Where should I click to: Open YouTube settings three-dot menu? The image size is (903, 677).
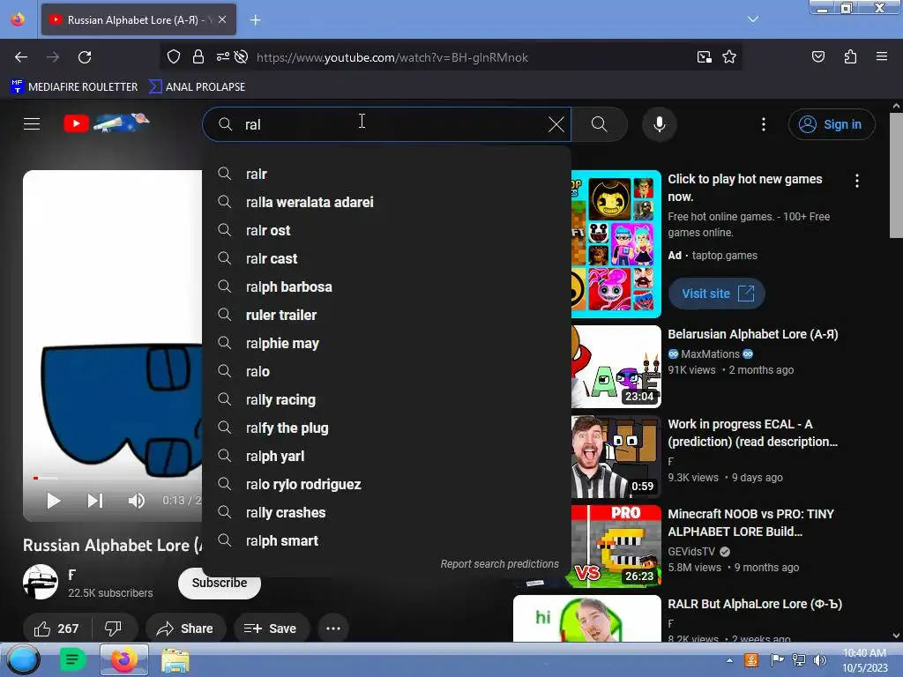point(764,124)
